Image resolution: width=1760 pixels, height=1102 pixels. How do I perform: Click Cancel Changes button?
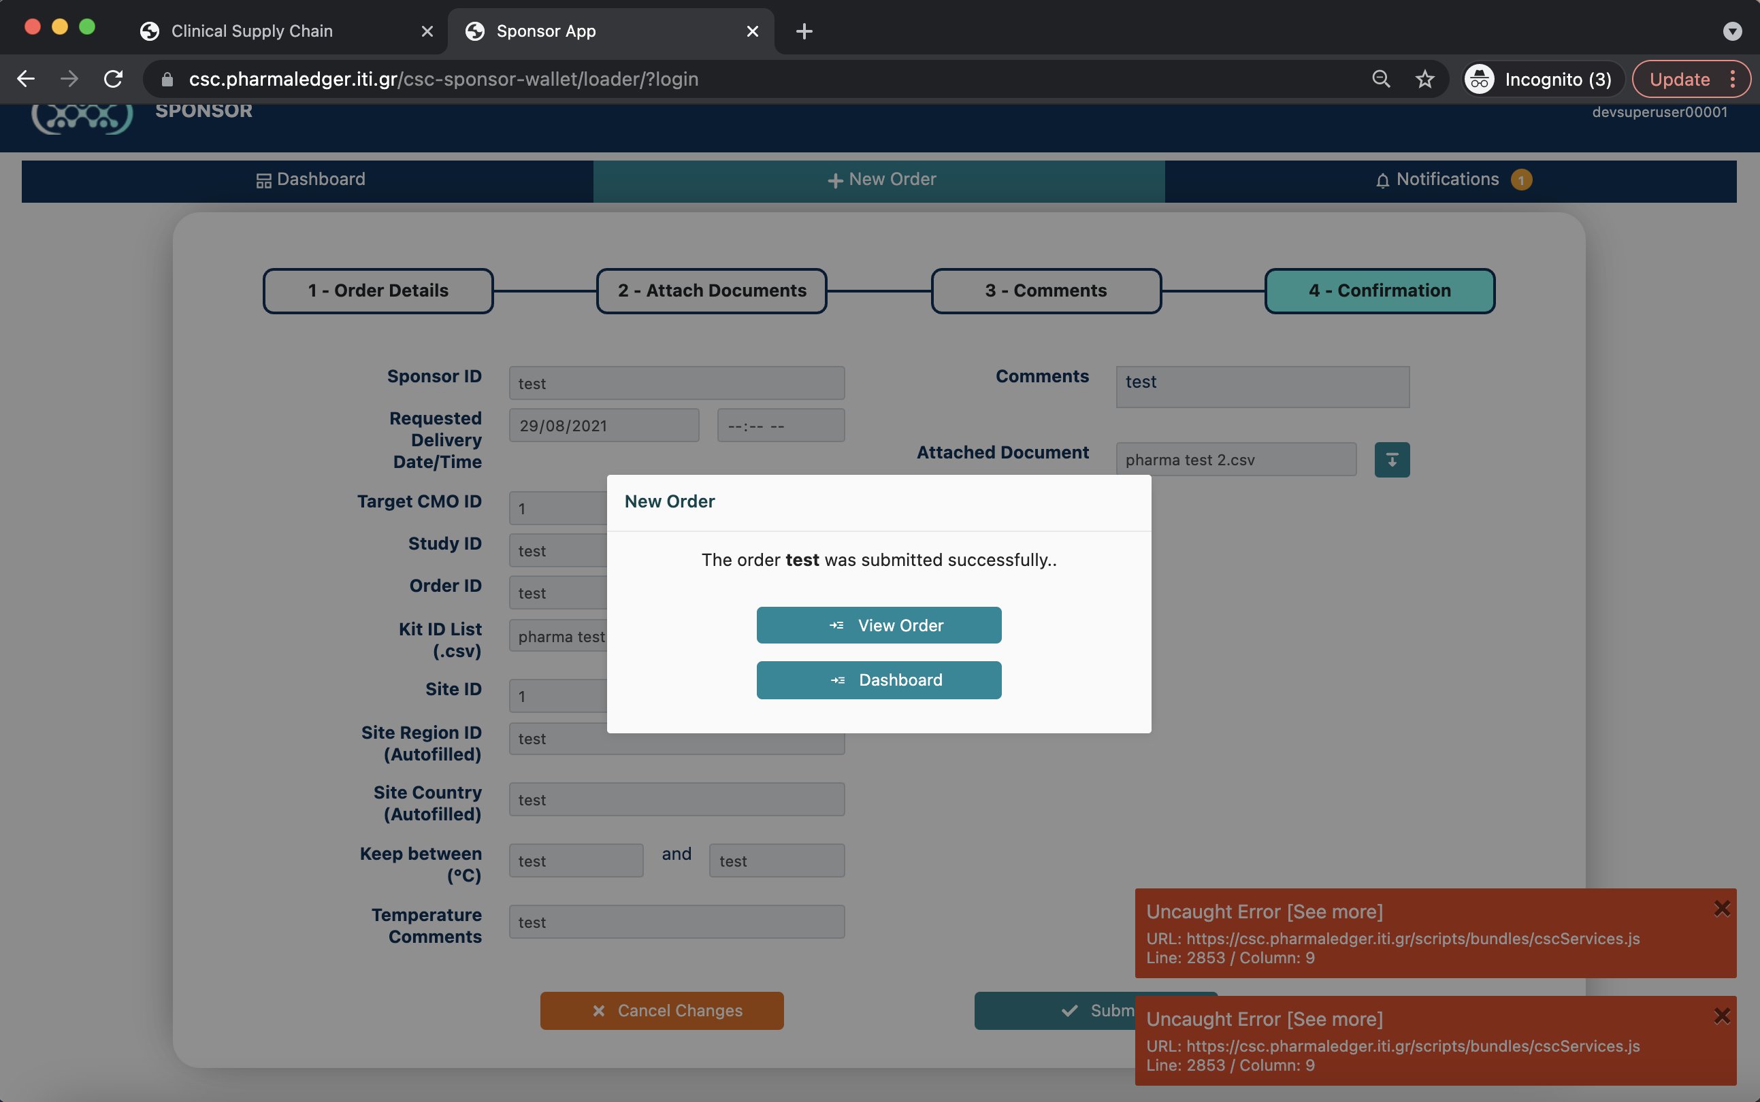(x=662, y=1010)
